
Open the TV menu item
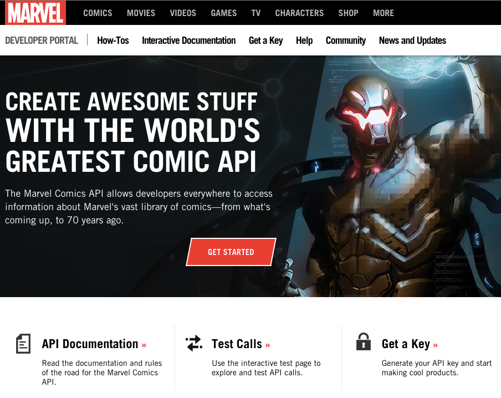coord(256,13)
